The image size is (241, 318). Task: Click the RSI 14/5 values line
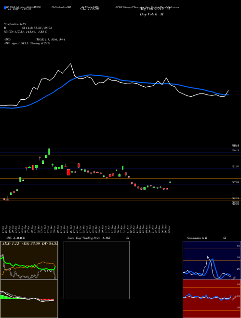click(28, 28)
